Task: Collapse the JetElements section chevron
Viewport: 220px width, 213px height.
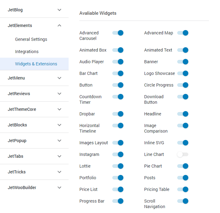Action: (59, 25)
